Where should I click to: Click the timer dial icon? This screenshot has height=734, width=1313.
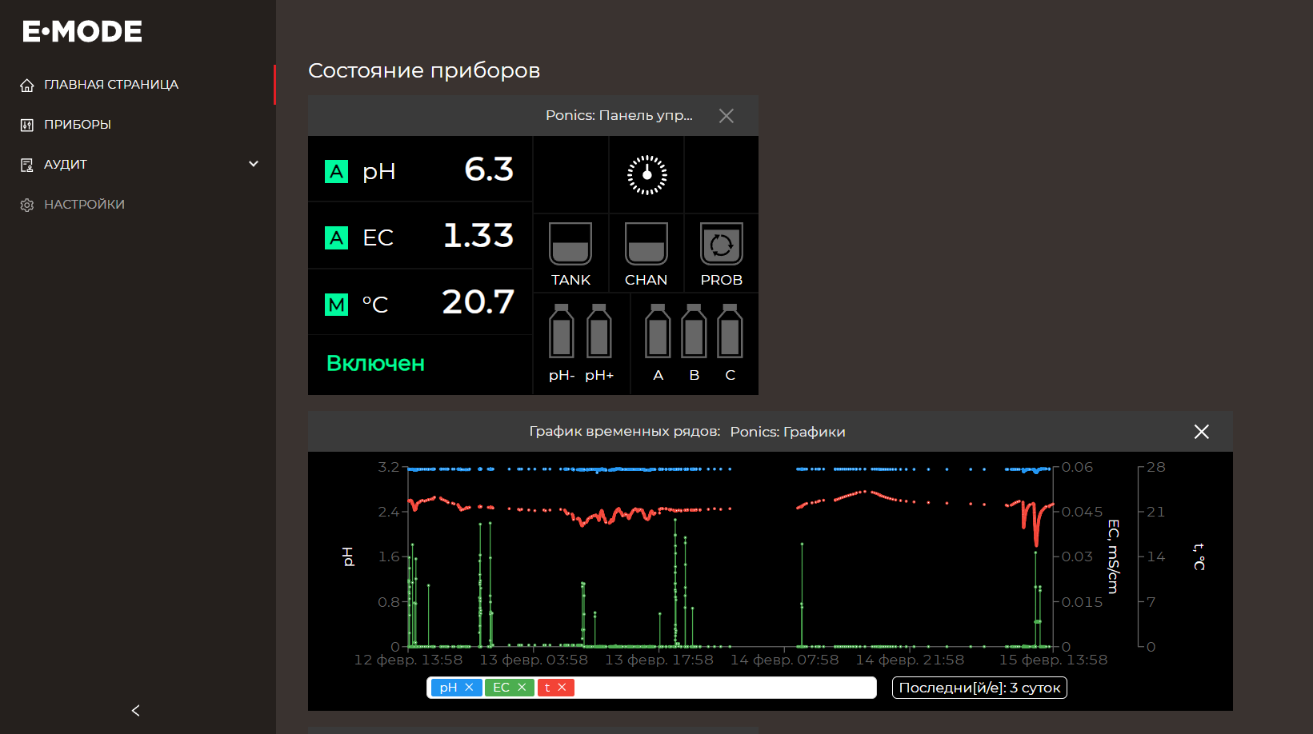646,175
